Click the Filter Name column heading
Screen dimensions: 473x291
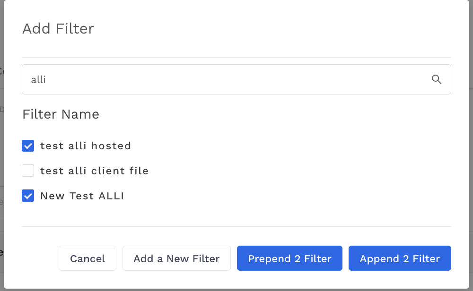(x=61, y=114)
